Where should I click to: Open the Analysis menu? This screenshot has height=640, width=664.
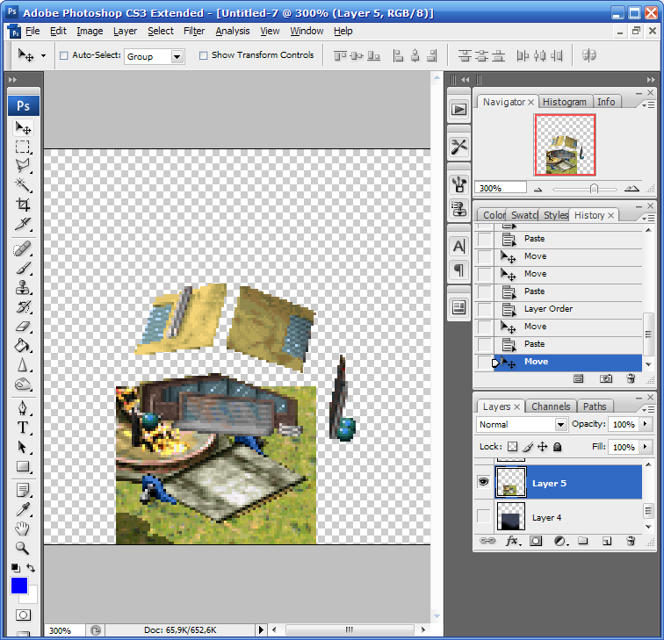click(x=233, y=32)
